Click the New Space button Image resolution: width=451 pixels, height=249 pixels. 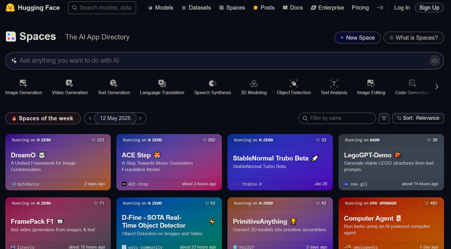click(x=357, y=38)
